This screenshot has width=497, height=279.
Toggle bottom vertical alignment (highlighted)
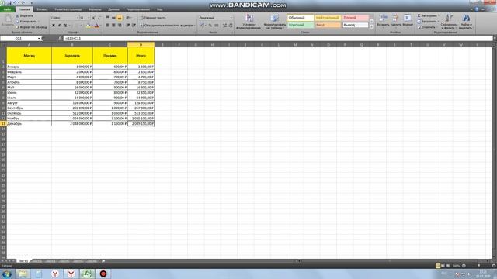120,18
